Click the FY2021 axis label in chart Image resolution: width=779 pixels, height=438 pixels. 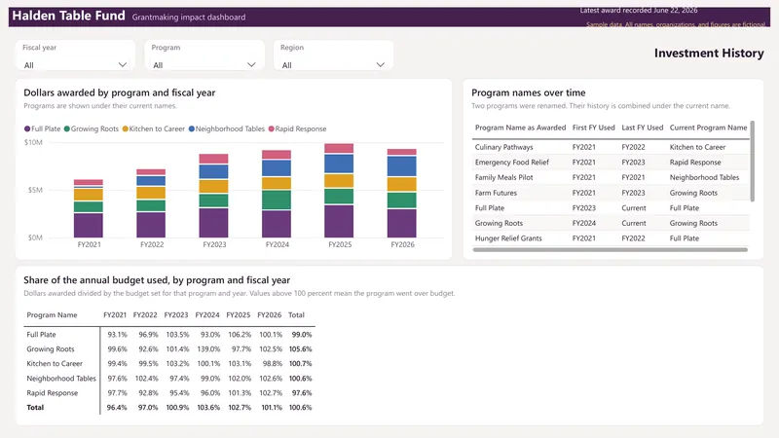(x=89, y=244)
